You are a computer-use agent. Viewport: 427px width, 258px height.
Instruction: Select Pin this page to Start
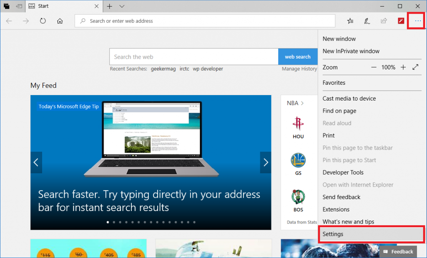(349, 160)
